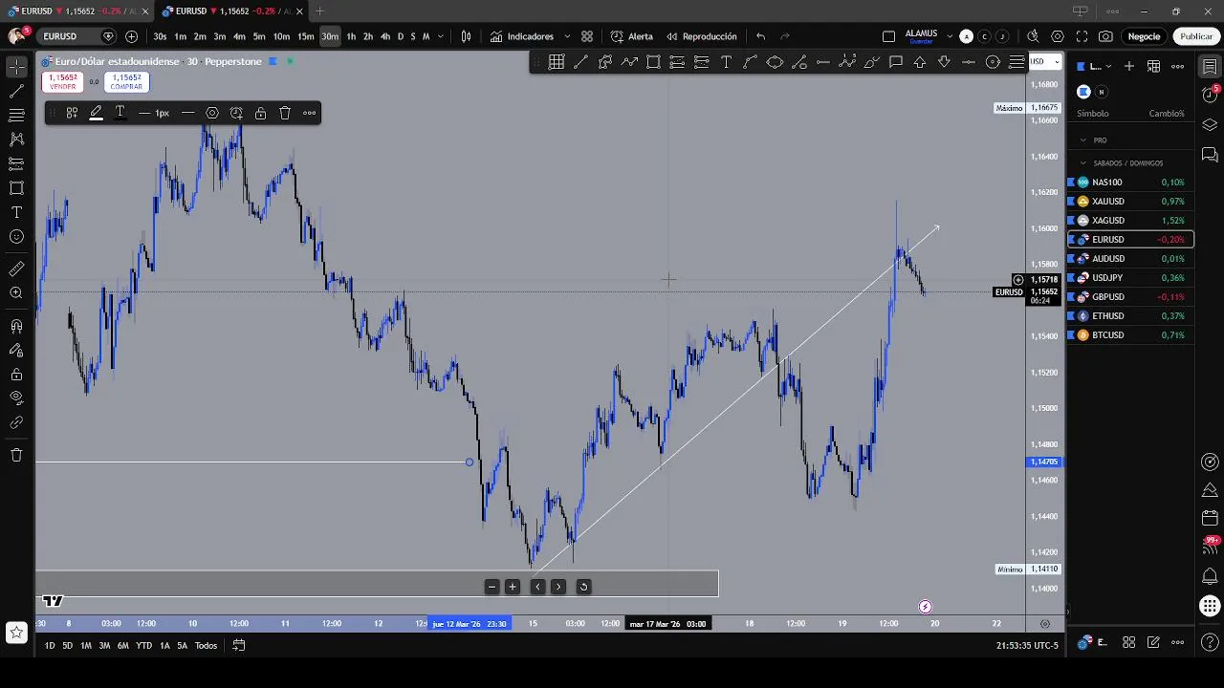1224x688 pixels.
Task: Select the grid tool in favorites drawing bar
Action: (x=557, y=62)
